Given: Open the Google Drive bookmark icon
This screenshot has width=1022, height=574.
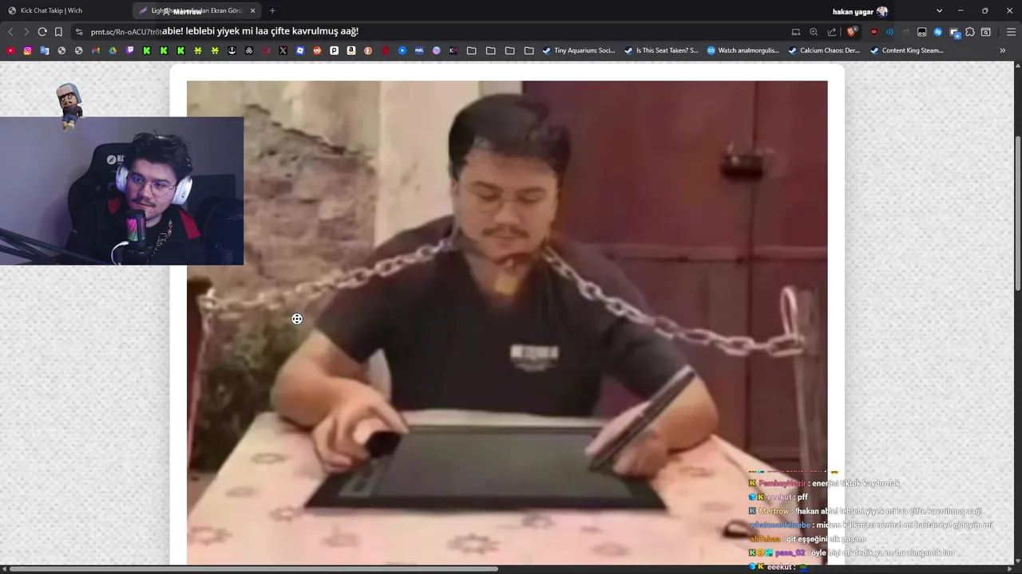Looking at the screenshot, I should coord(113,50).
